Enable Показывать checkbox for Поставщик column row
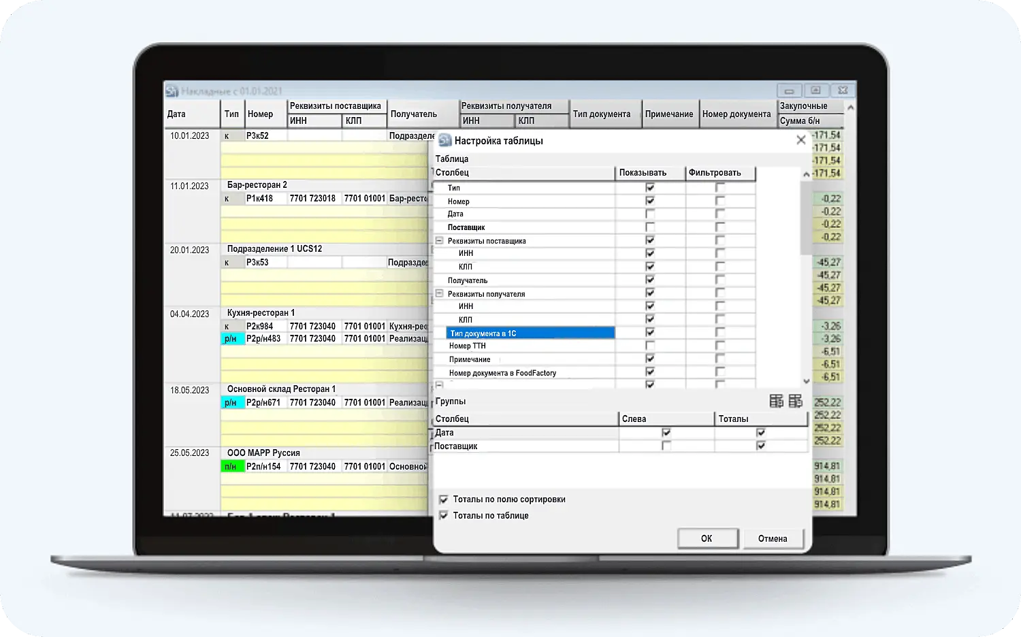This screenshot has height=637, width=1021. (x=650, y=227)
